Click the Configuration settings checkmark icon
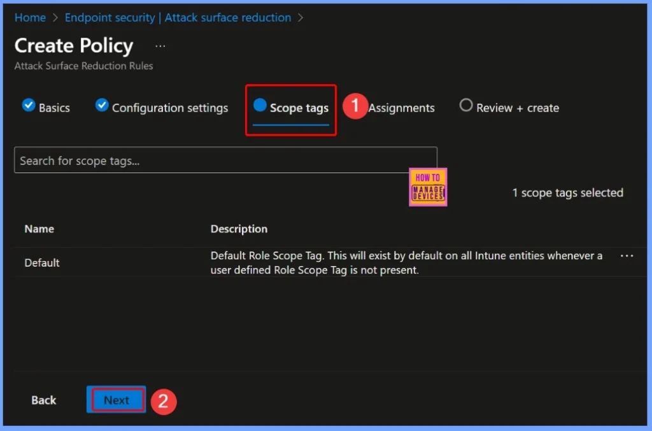Image resolution: width=652 pixels, height=431 pixels. pyautogui.click(x=102, y=106)
